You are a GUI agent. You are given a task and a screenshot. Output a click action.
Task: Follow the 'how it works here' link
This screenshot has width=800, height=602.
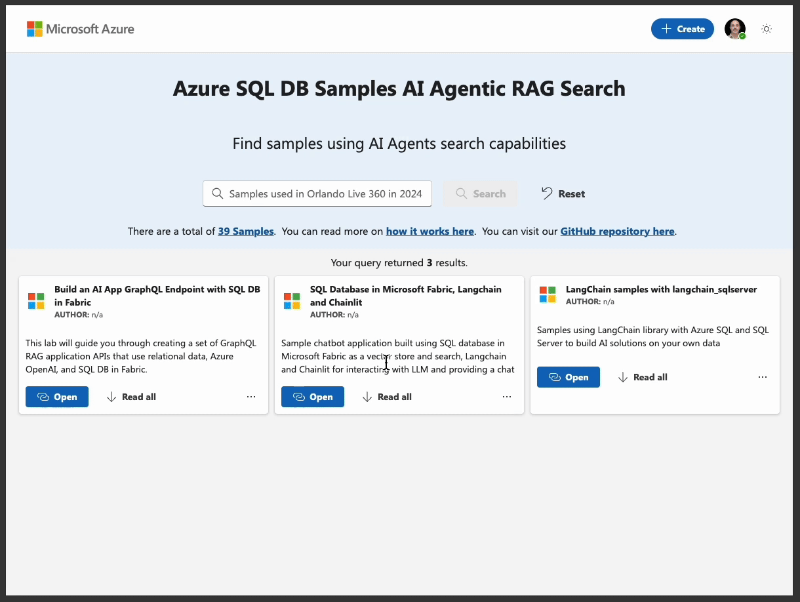430,231
